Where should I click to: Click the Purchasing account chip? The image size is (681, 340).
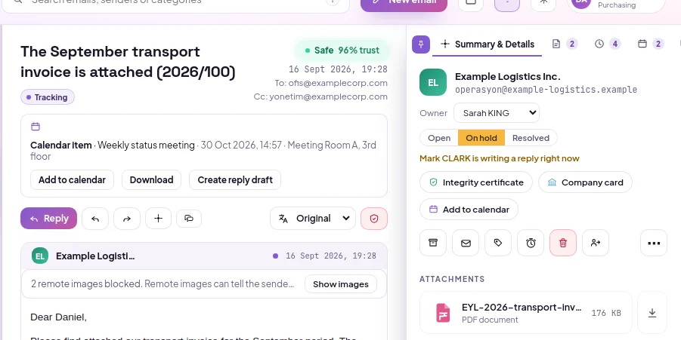tap(616, 4)
